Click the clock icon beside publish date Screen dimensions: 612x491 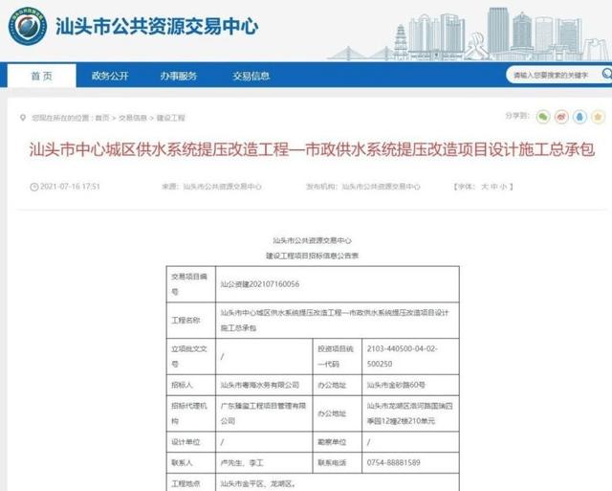pyautogui.click(x=34, y=187)
